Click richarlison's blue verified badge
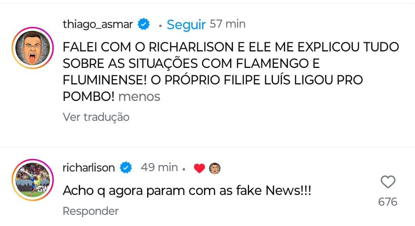 coord(126,168)
